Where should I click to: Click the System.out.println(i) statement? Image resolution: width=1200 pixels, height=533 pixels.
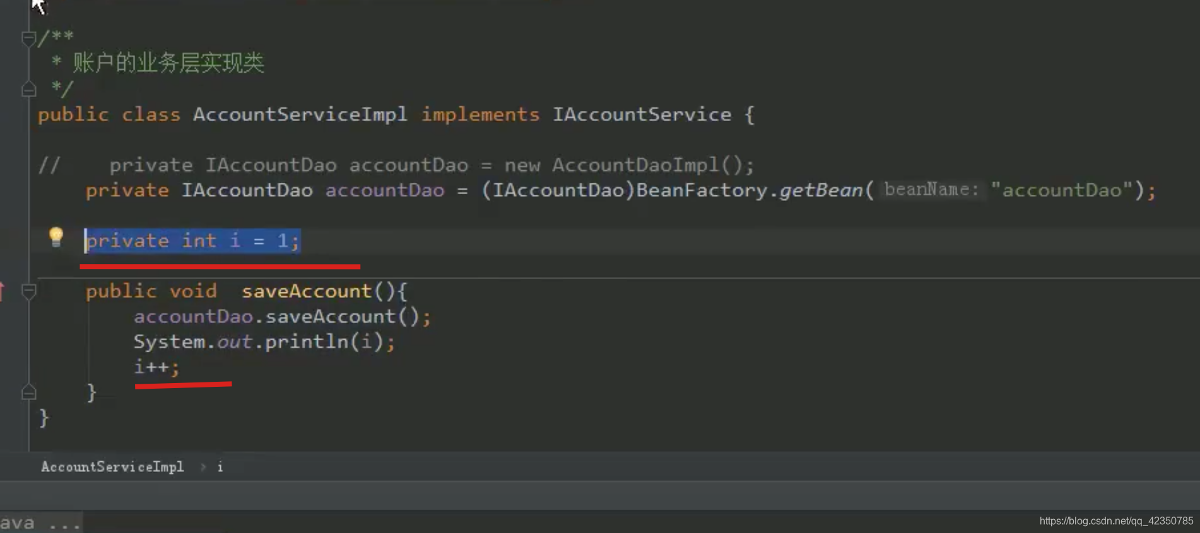click(x=264, y=341)
